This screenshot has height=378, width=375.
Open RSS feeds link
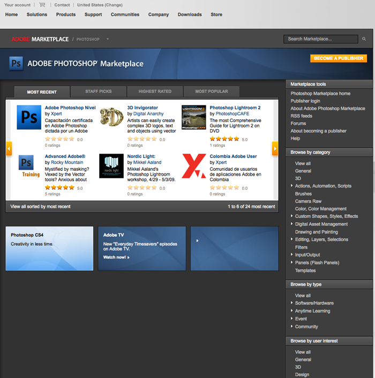pyautogui.click(x=301, y=116)
